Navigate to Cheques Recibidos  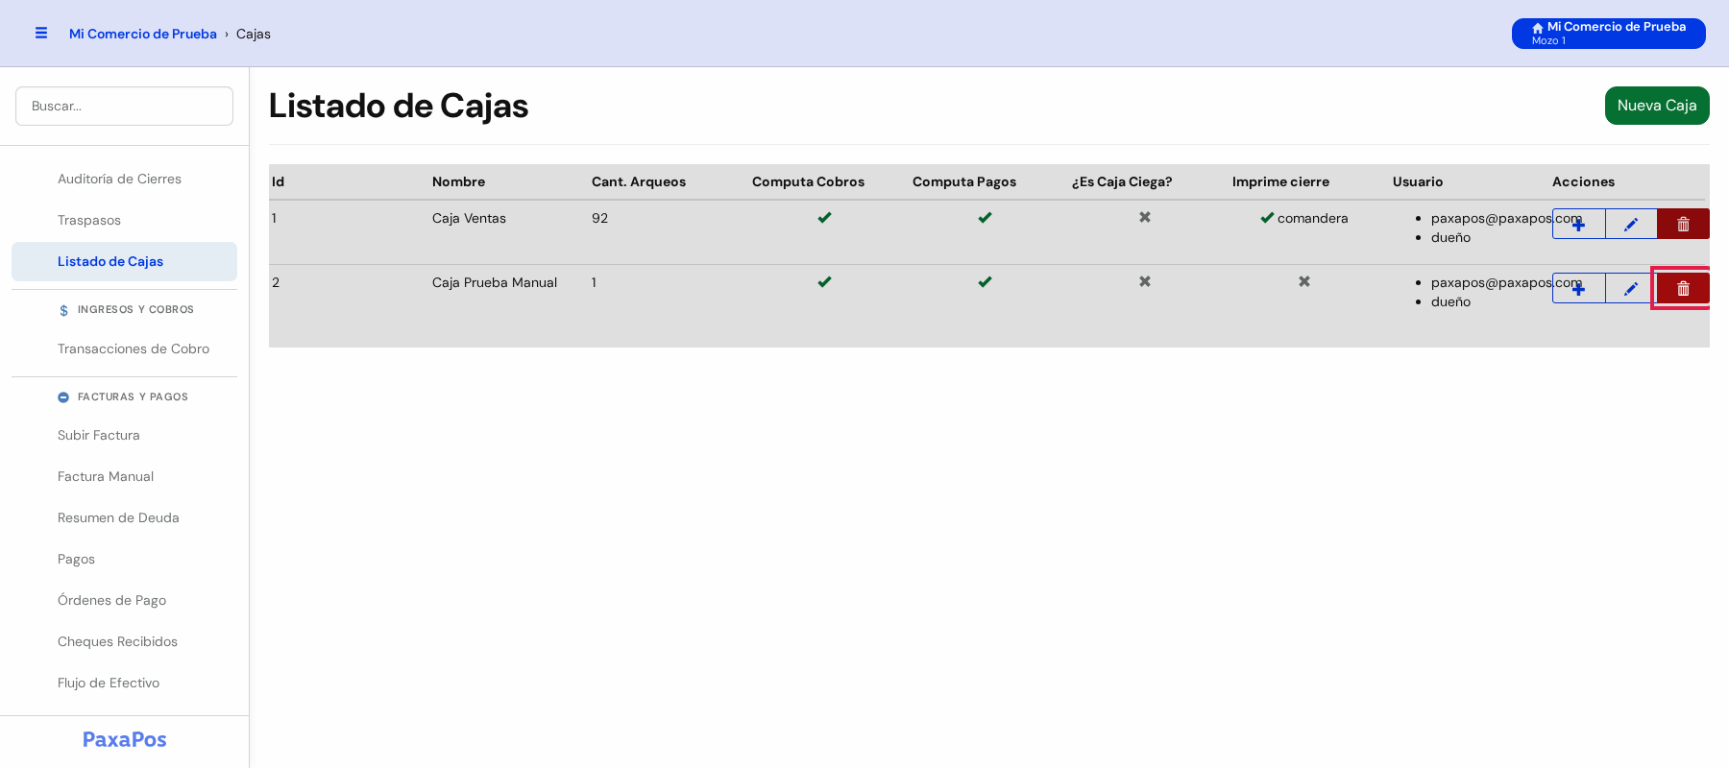[x=124, y=641]
